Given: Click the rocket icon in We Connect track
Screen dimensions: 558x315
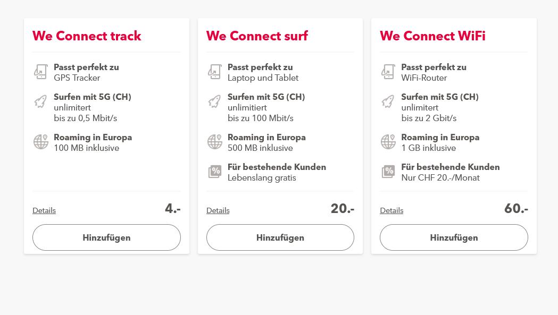Looking at the screenshot, I should [41, 101].
